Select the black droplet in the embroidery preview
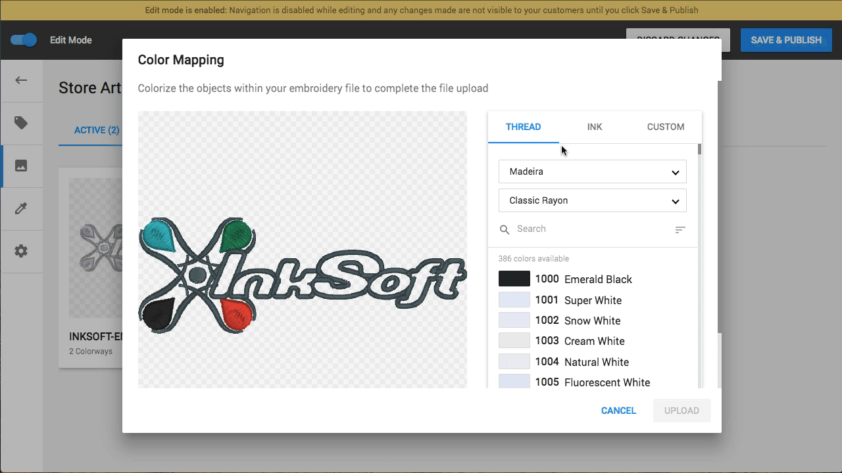The height and width of the screenshot is (473, 842). (x=158, y=315)
